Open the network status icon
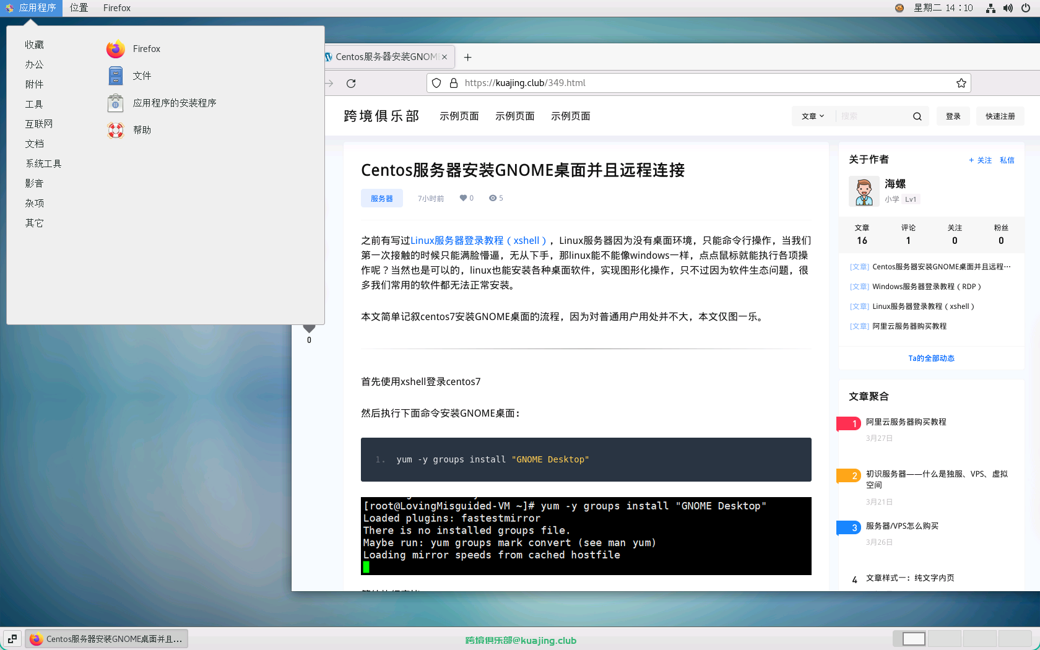 click(990, 8)
